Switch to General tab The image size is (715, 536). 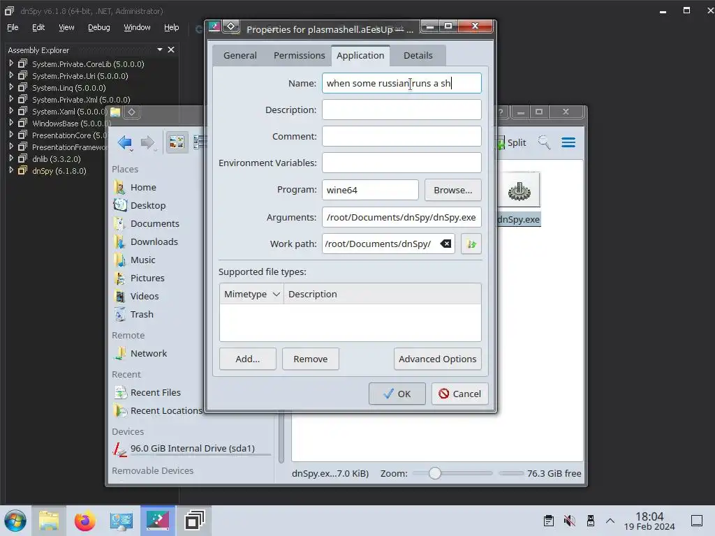point(240,56)
